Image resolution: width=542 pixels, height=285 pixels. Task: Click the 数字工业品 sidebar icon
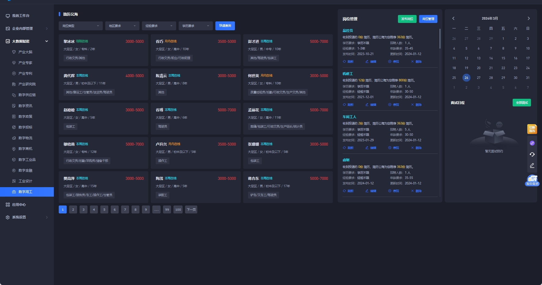click(14, 160)
